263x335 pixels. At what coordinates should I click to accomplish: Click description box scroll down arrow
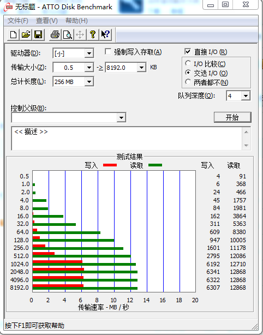pos(246,146)
